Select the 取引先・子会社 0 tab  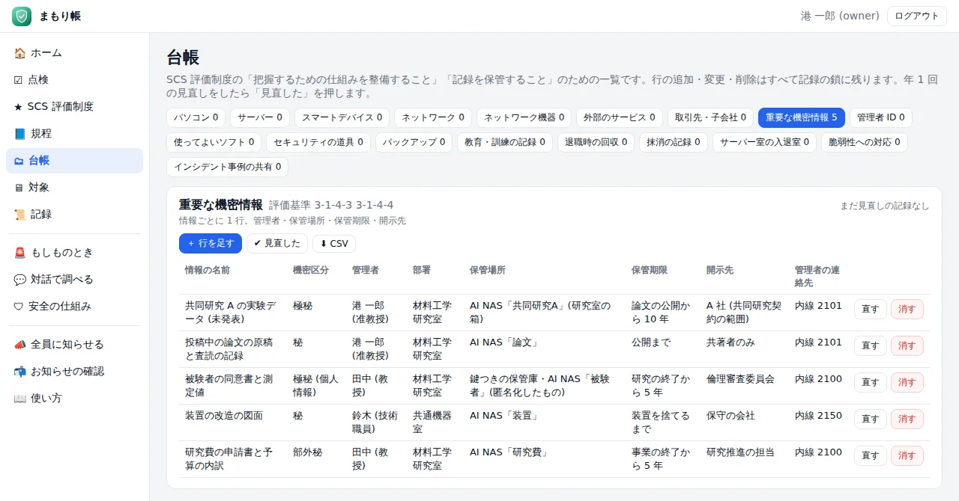(710, 117)
